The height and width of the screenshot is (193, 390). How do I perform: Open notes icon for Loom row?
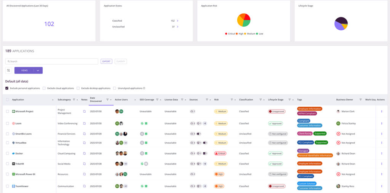point(84,123)
